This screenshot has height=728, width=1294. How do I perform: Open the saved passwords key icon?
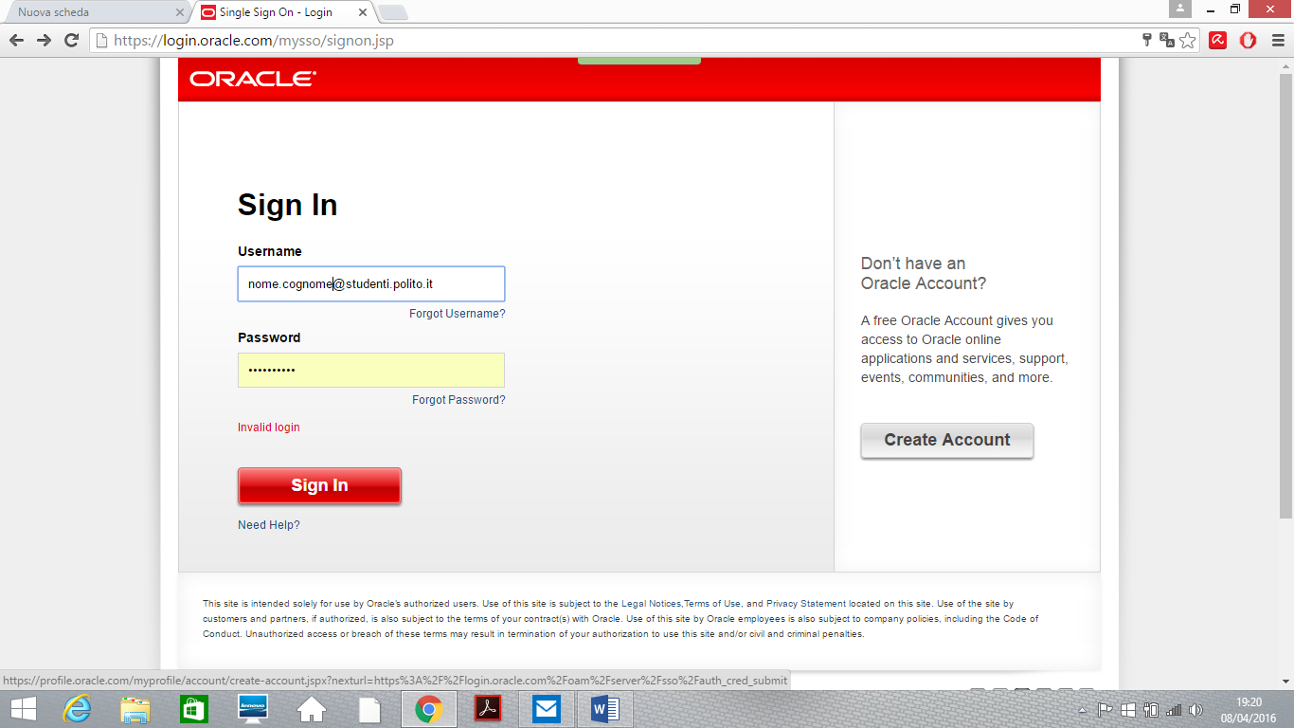(1147, 41)
